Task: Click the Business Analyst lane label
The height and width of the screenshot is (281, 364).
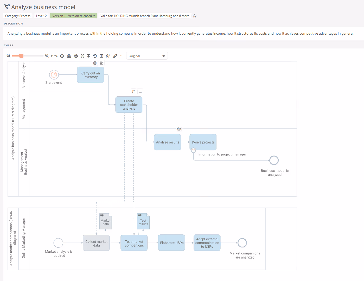Action: 24,76
